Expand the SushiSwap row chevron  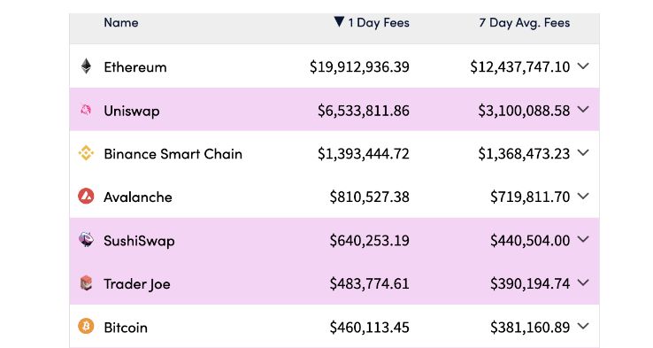[x=583, y=239]
